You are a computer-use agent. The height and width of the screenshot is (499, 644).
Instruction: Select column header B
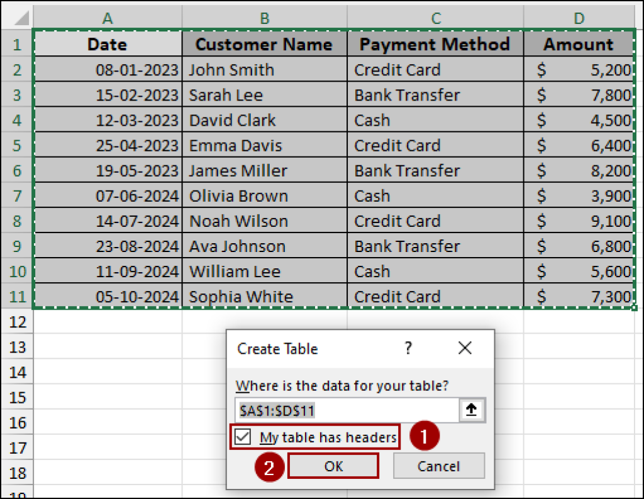coord(264,18)
